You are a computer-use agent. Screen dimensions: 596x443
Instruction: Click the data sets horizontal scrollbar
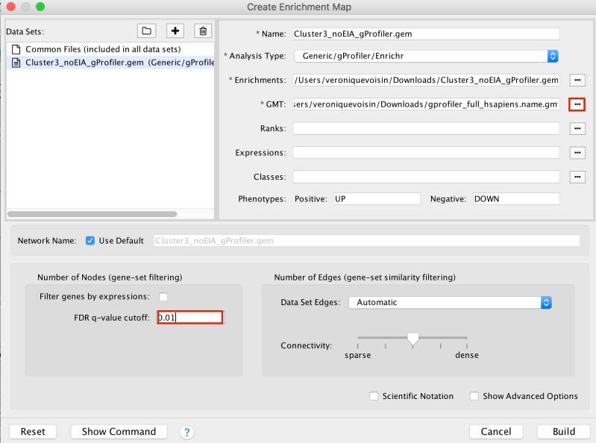pyautogui.click(x=92, y=214)
